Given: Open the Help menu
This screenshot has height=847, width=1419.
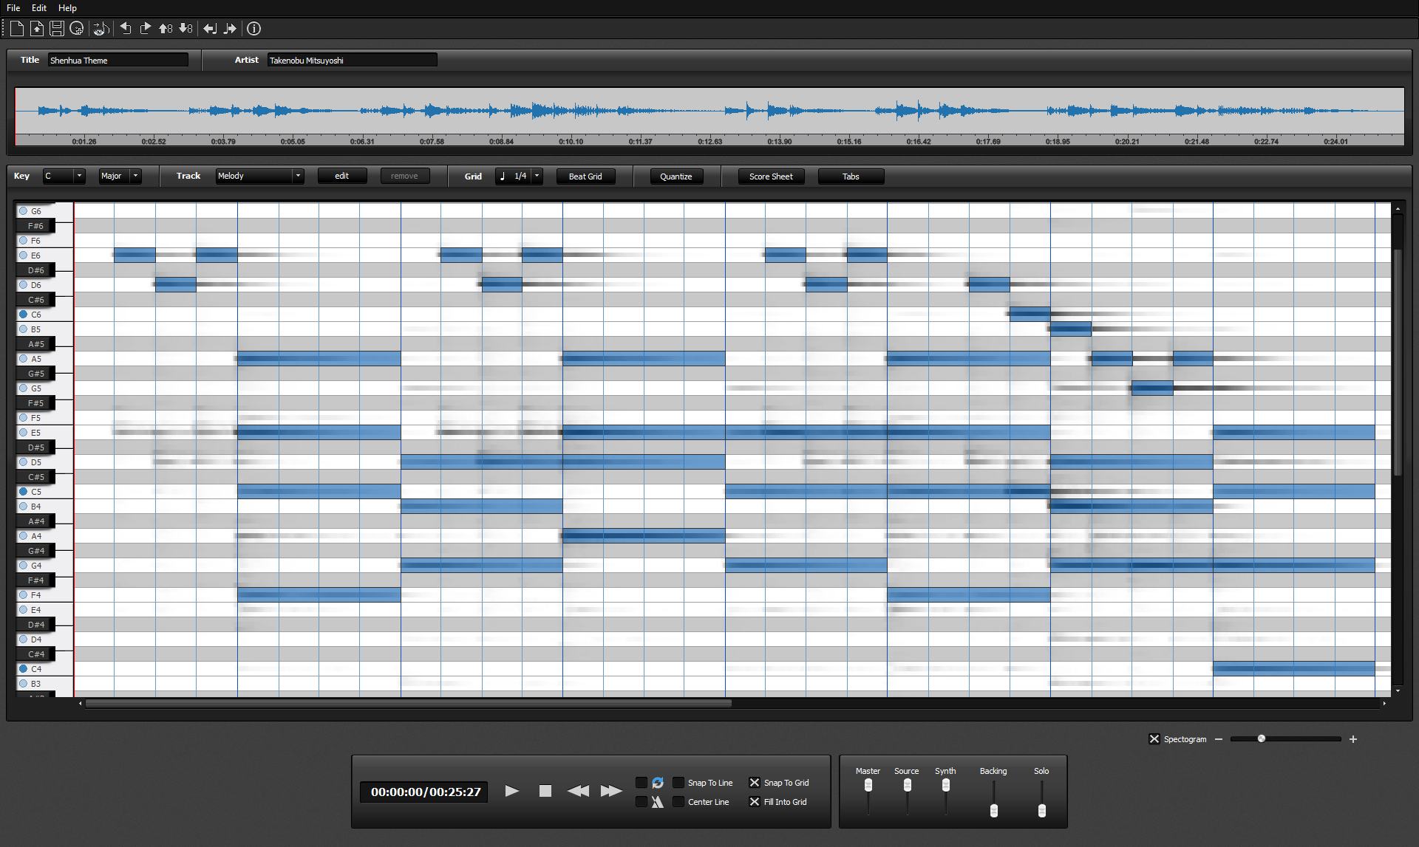Looking at the screenshot, I should 67,8.
